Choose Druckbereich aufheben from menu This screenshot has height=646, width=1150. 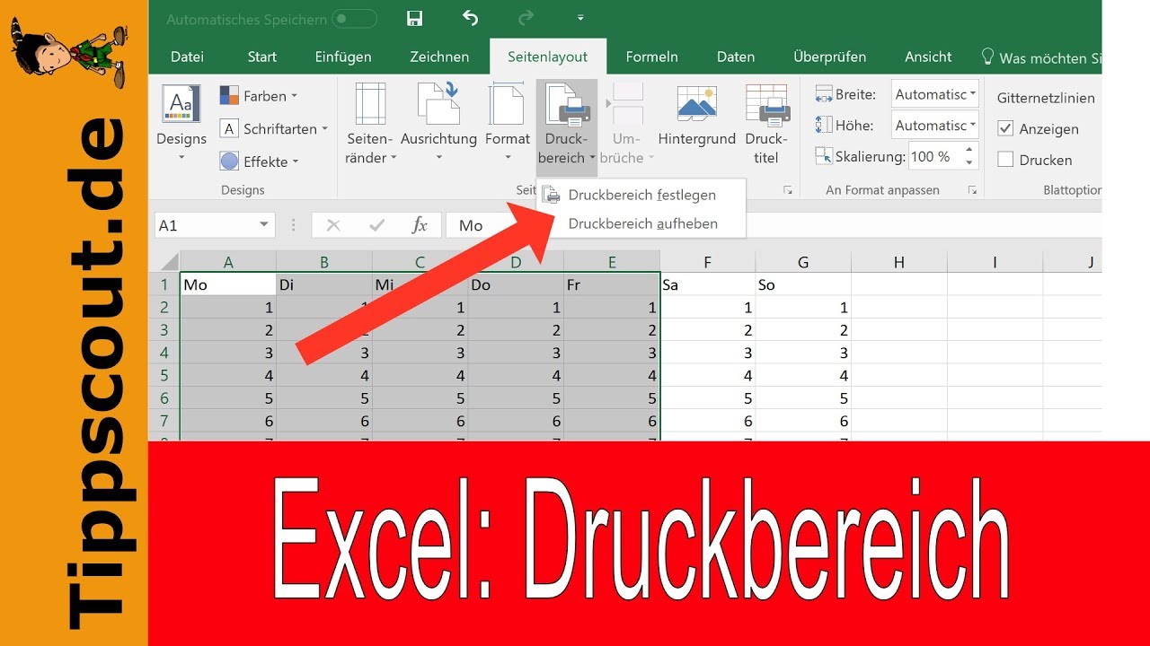[x=641, y=223]
